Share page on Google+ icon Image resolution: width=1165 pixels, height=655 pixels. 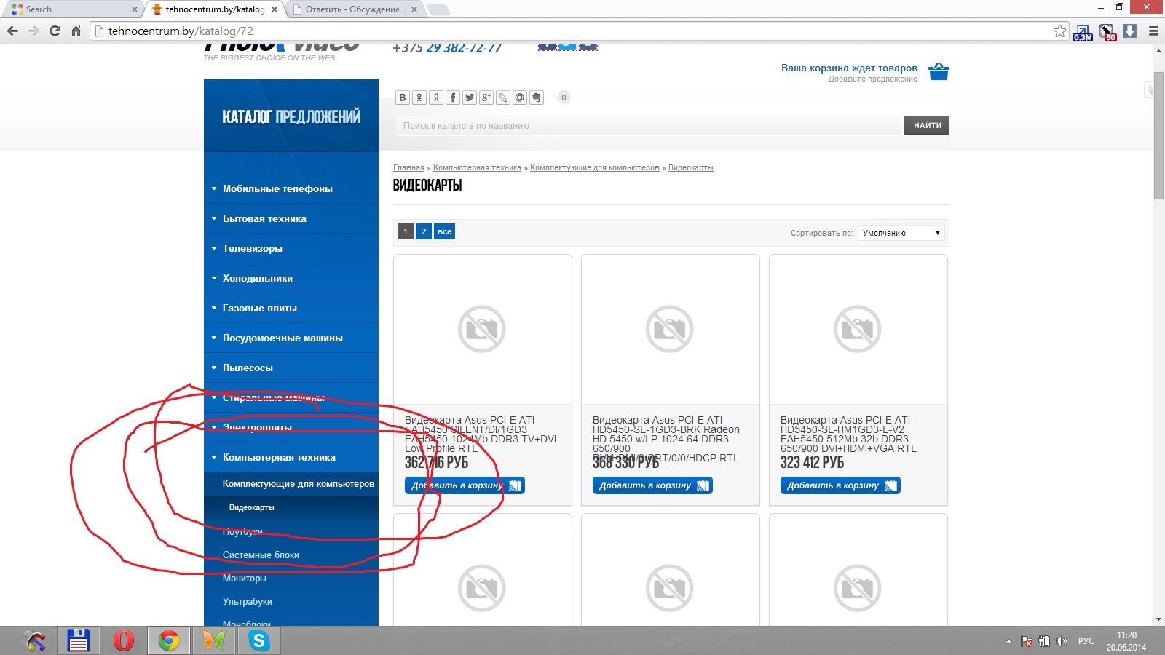486,98
